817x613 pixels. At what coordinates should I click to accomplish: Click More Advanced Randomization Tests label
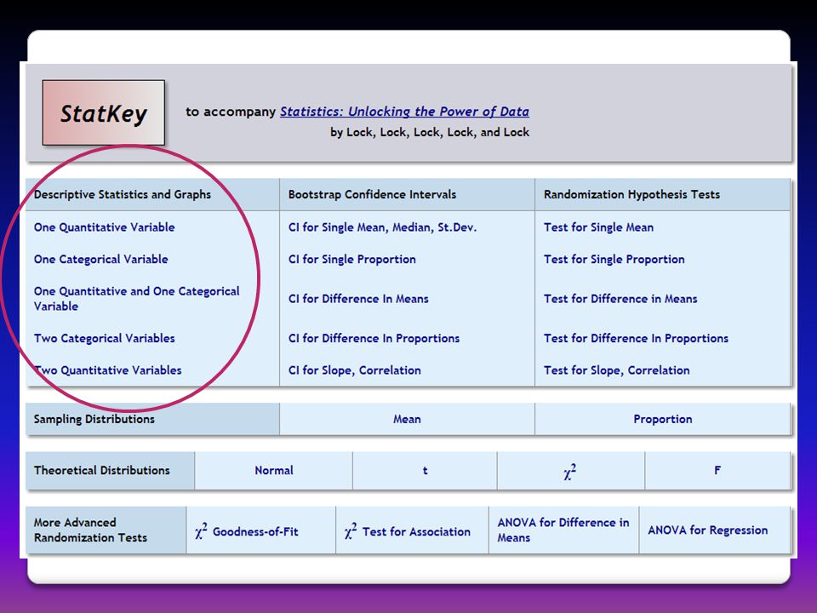[x=91, y=530]
